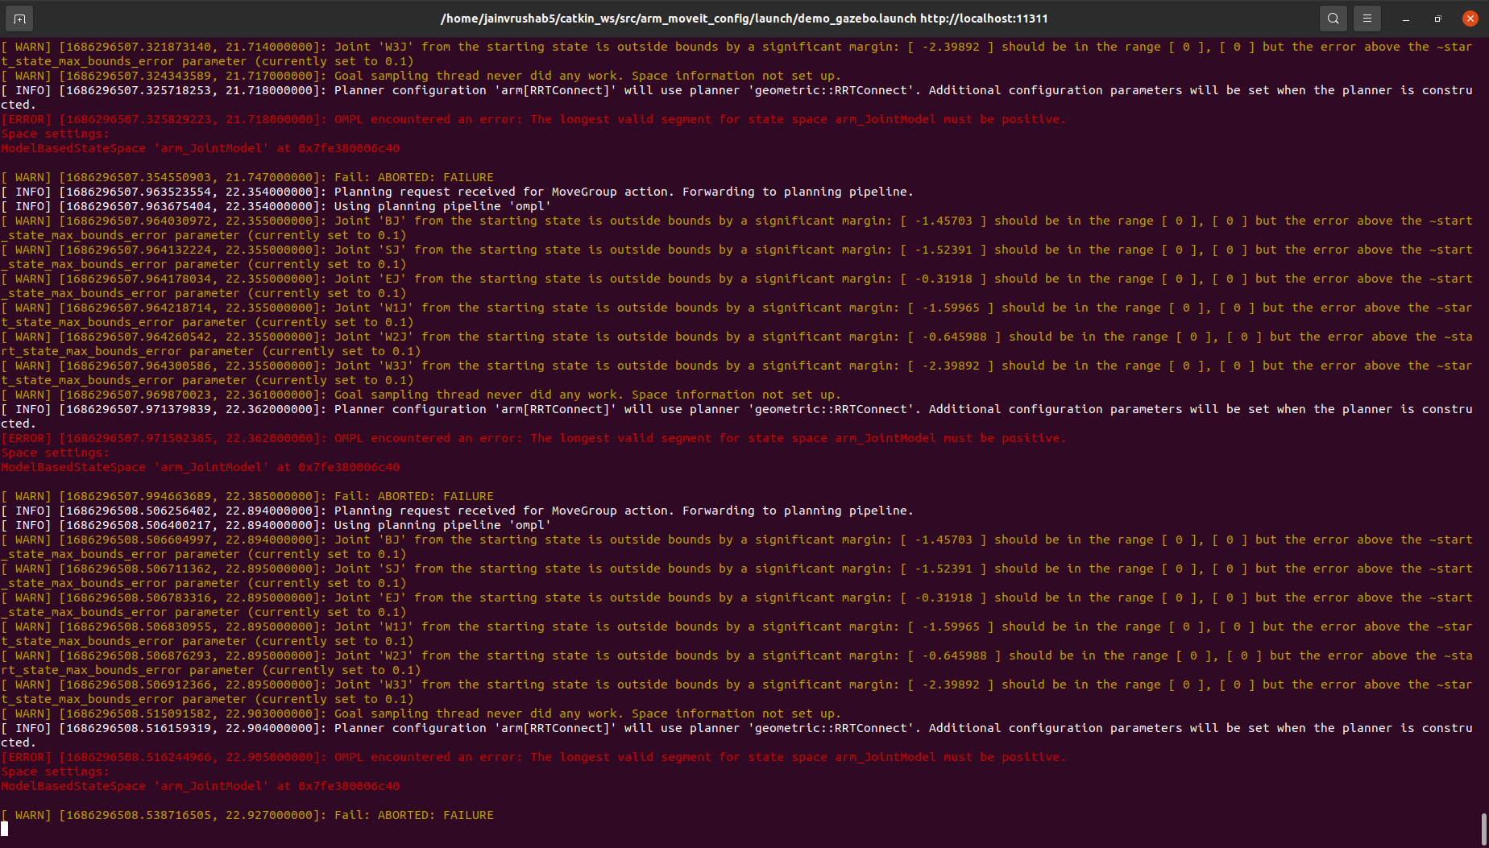Click the Joint 'EJ' warning timestamped 1686296508.506783316
Viewport: 1489px width, 848px height.
[736, 605]
